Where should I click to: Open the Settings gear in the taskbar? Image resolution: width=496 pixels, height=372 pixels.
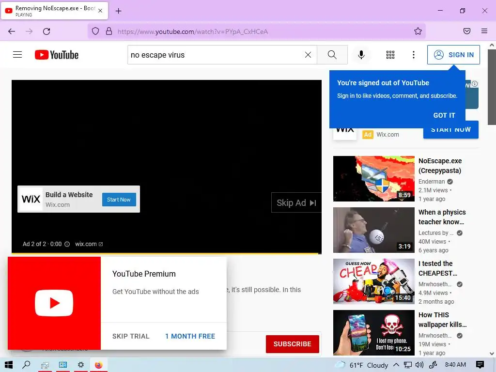pos(81,365)
